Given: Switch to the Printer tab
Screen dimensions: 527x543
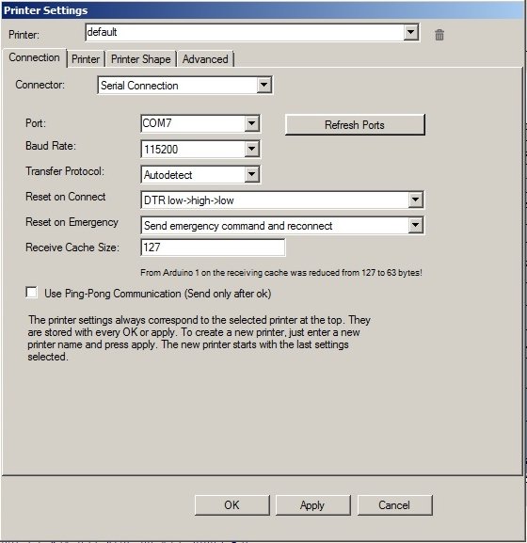Looking at the screenshot, I should [86, 59].
